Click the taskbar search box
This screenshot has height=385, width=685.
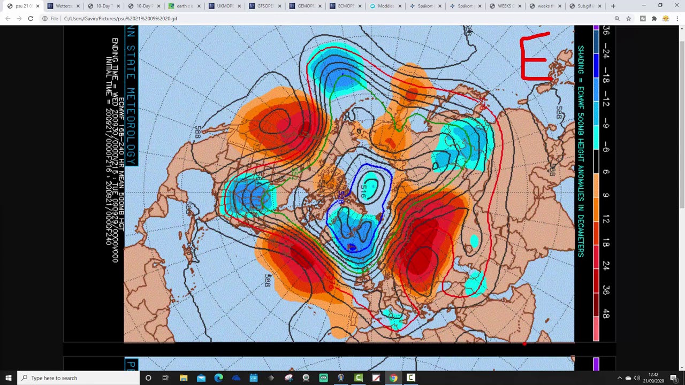point(78,378)
